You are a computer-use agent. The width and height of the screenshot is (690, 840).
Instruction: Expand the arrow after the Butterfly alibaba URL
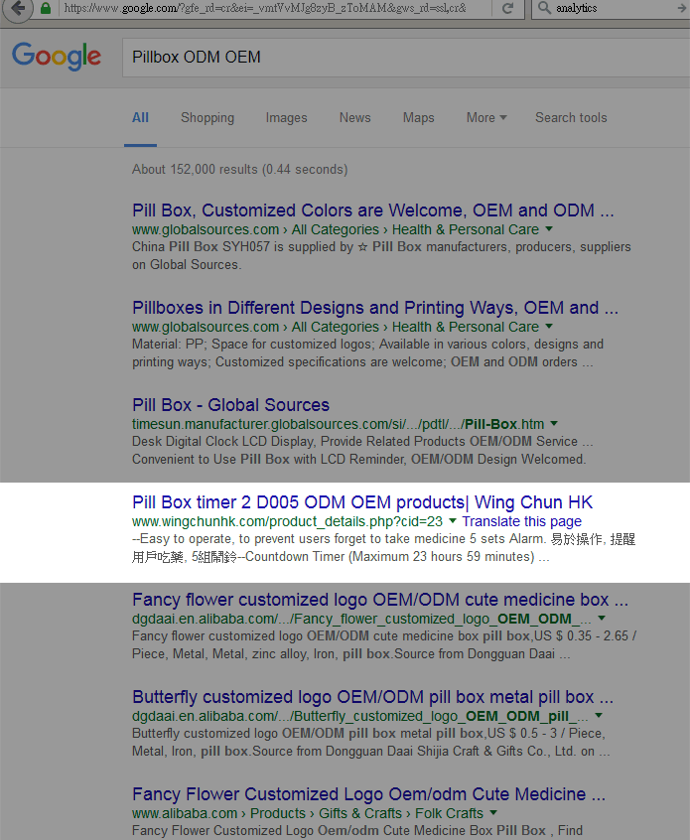coord(599,716)
